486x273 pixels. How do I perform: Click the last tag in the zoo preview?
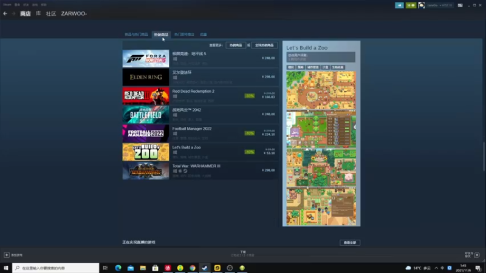(x=338, y=67)
